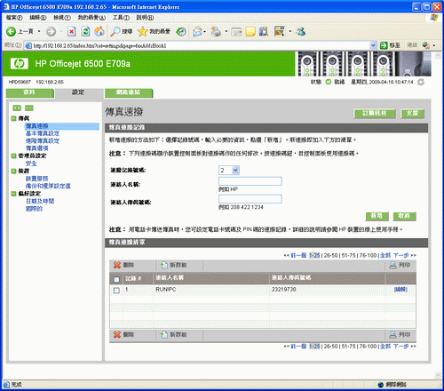Click the 新群組 new group icon above table
Viewport: 444px width, 391px height.
pos(164,265)
